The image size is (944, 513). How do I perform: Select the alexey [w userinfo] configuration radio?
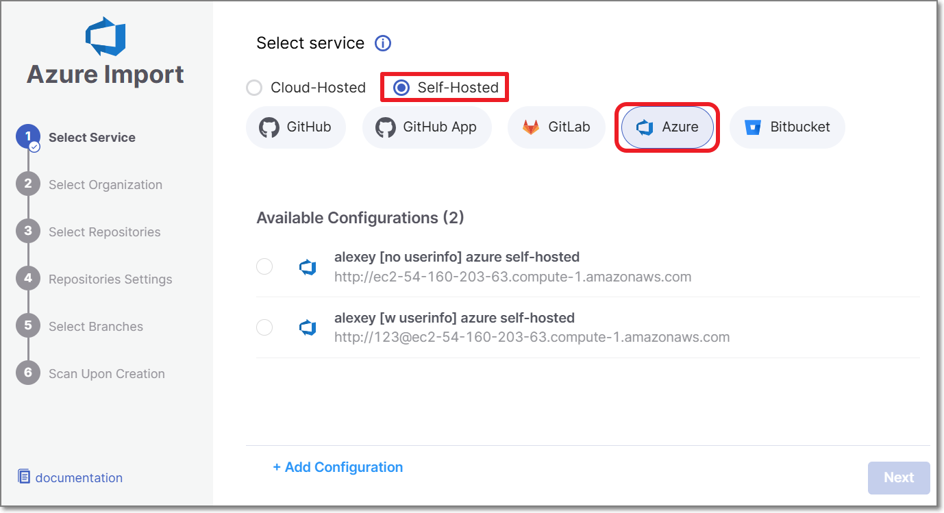tap(264, 328)
